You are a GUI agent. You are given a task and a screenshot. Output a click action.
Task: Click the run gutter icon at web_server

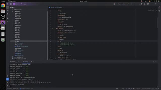point(52,28)
